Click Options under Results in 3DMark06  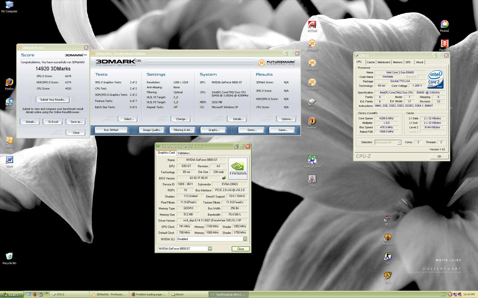[x=287, y=119]
